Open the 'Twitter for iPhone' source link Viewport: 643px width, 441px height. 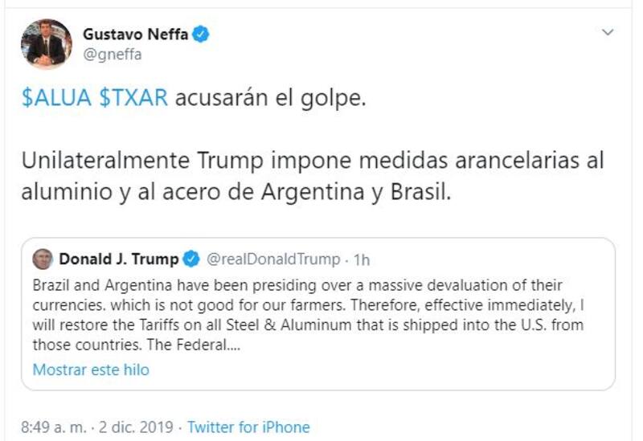coord(248,427)
